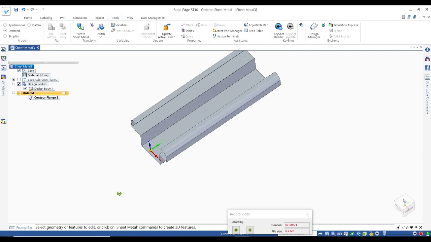Open the Variables table
The height and width of the screenshot is (242, 431).
119,25
